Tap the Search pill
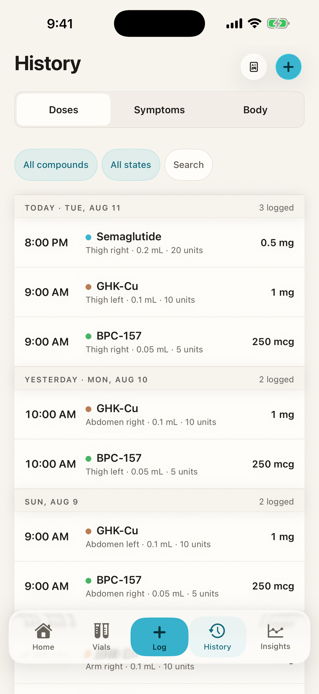319x694 pixels. pyautogui.click(x=188, y=165)
